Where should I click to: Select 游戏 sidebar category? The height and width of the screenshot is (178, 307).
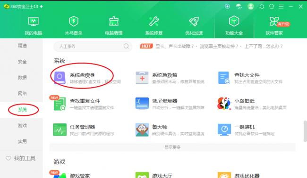[x=22, y=126]
